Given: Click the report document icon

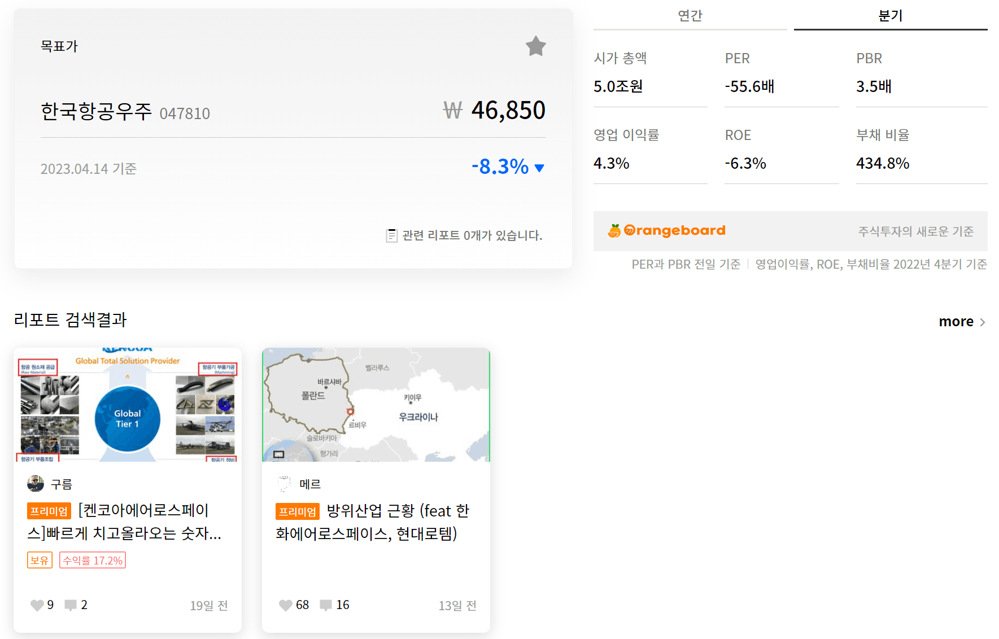Looking at the screenshot, I should tap(391, 235).
